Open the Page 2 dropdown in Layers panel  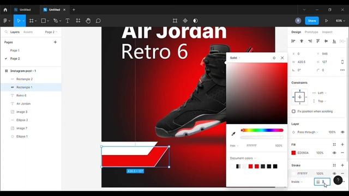51,32
